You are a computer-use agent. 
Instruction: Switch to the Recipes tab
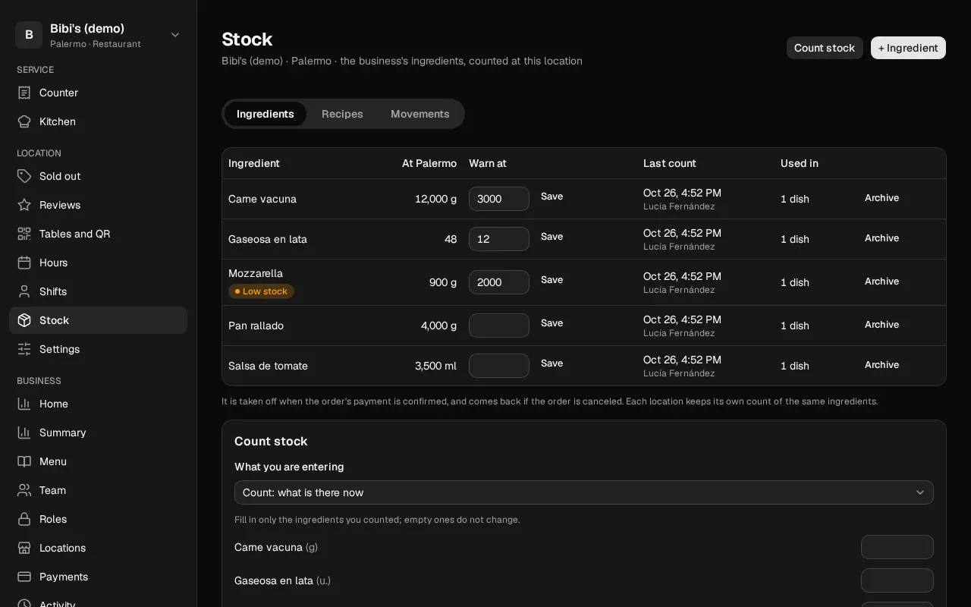pos(342,114)
